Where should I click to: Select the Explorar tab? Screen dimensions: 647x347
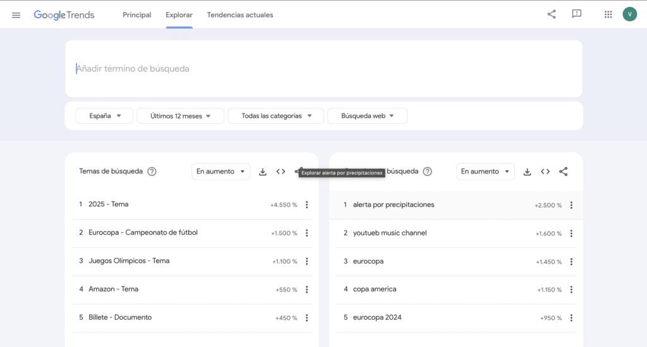179,15
